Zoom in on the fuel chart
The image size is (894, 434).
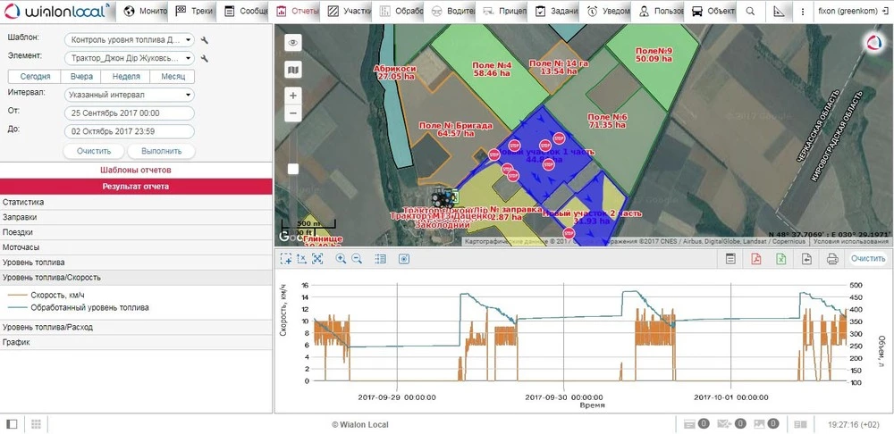[341, 259]
